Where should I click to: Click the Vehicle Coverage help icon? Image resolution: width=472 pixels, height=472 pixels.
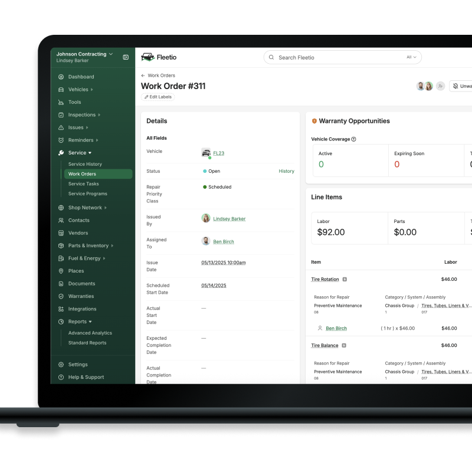(x=353, y=139)
